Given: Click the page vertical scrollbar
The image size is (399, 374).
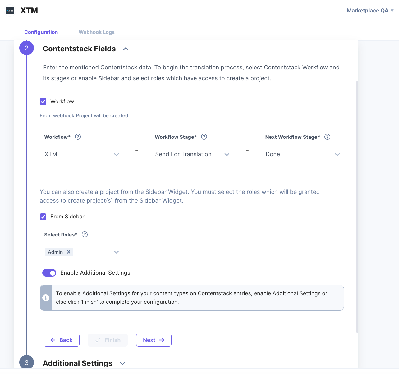Looking at the screenshot, I should tap(357, 207).
